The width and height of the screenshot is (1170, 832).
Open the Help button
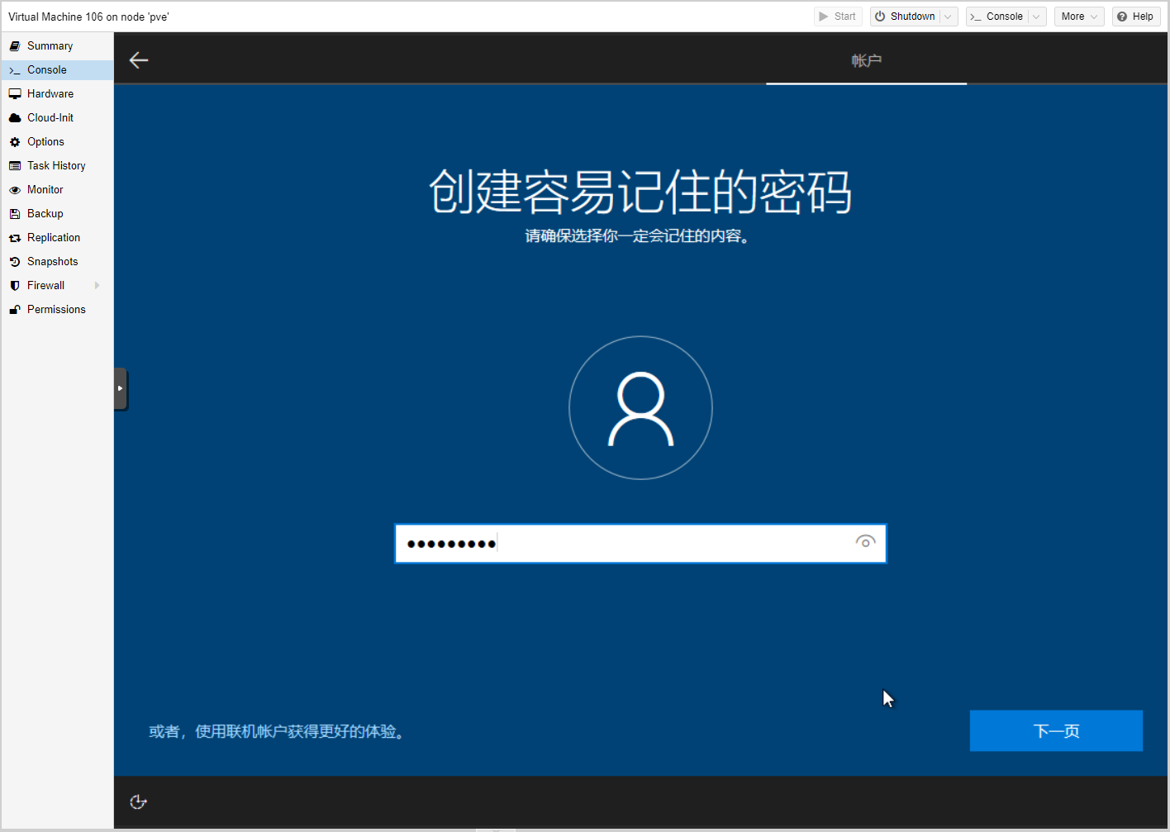coord(1135,17)
